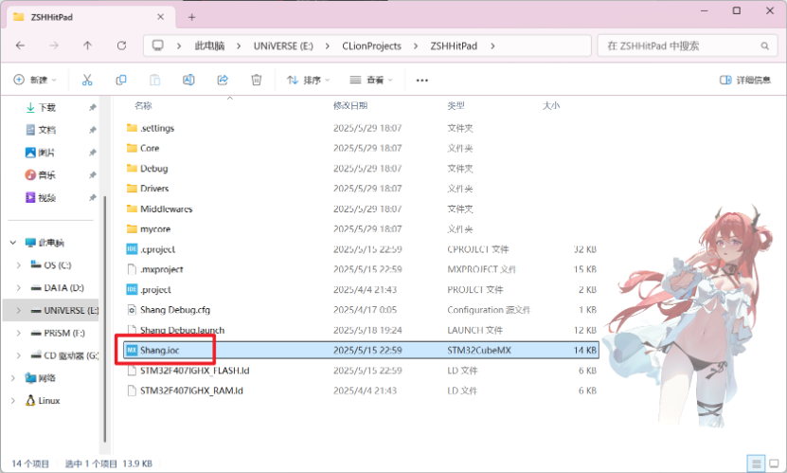Expand the PRISM (F:) drive node
Image resolution: width=787 pixels, height=473 pixels.
pyautogui.click(x=19, y=333)
